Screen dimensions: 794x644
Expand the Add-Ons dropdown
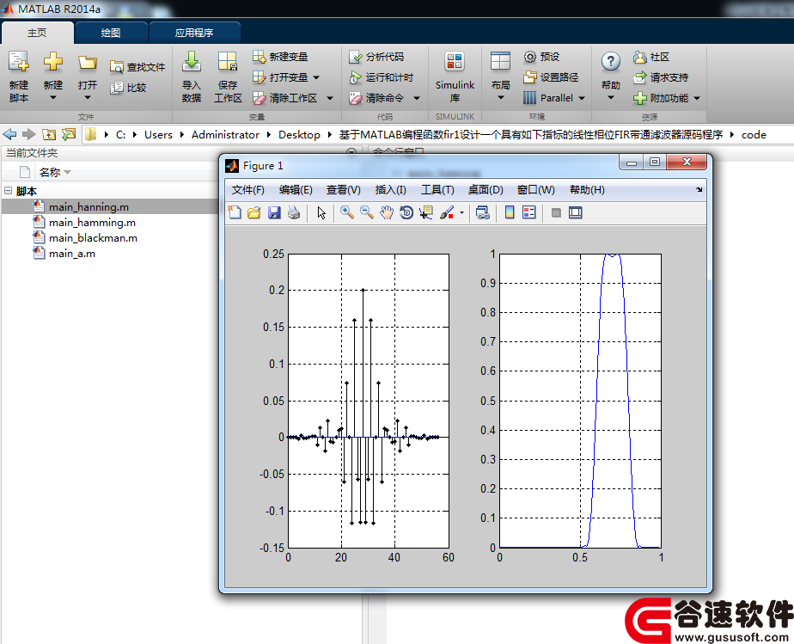(697, 98)
